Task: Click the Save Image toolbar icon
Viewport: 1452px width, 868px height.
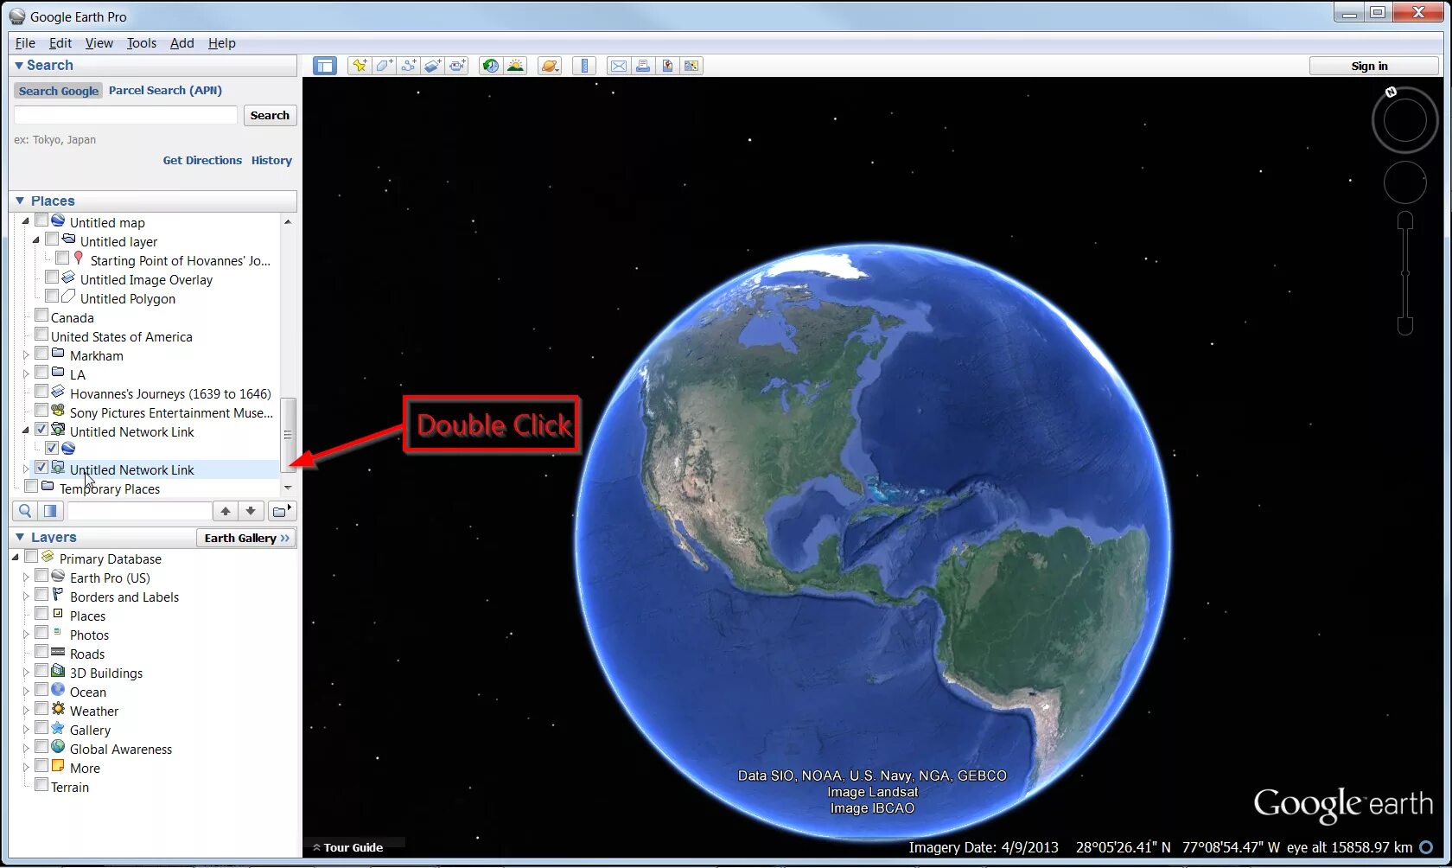Action: 667,66
